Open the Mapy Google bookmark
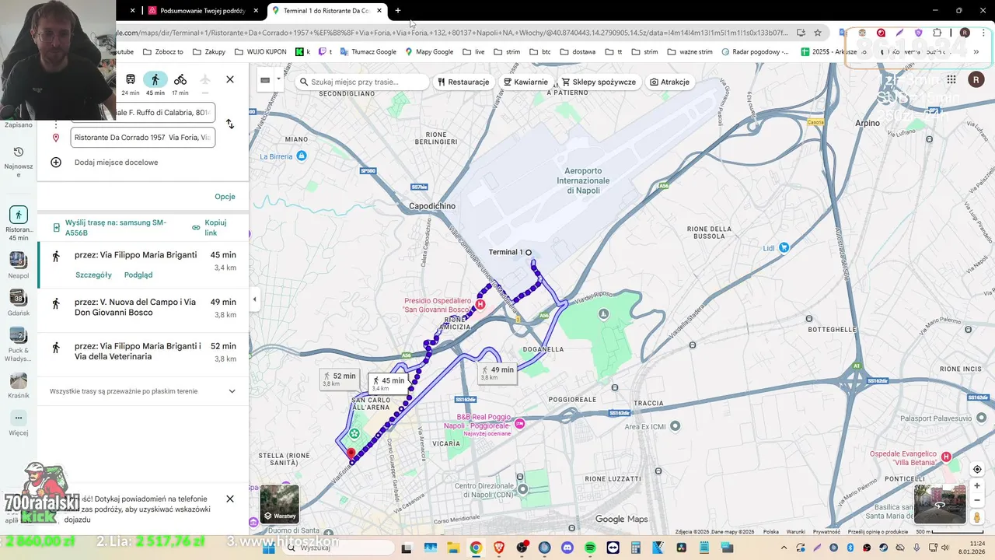This screenshot has height=560, width=995. [x=429, y=52]
